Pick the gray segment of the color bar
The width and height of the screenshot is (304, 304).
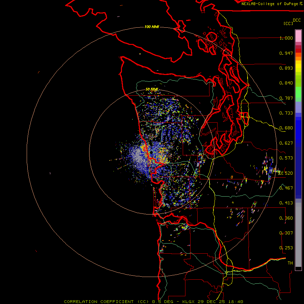coord(298,235)
